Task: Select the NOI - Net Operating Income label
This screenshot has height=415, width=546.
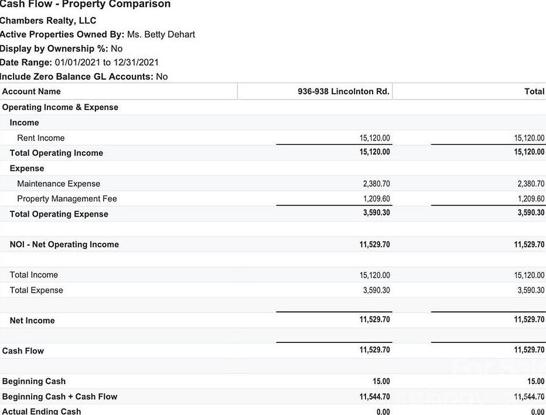Action: click(x=64, y=245)
